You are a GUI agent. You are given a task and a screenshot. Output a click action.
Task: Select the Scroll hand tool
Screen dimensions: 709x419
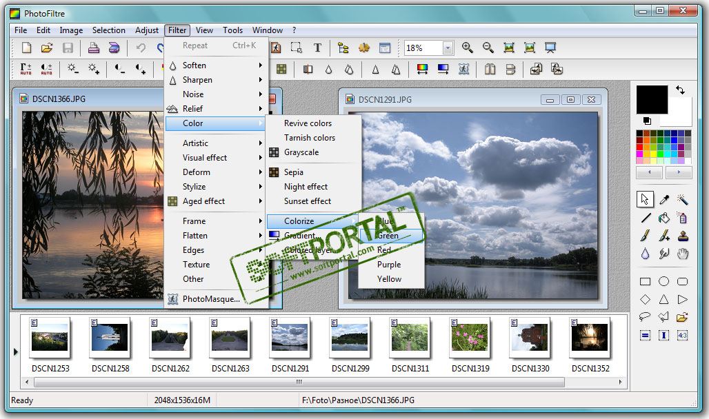682,254
